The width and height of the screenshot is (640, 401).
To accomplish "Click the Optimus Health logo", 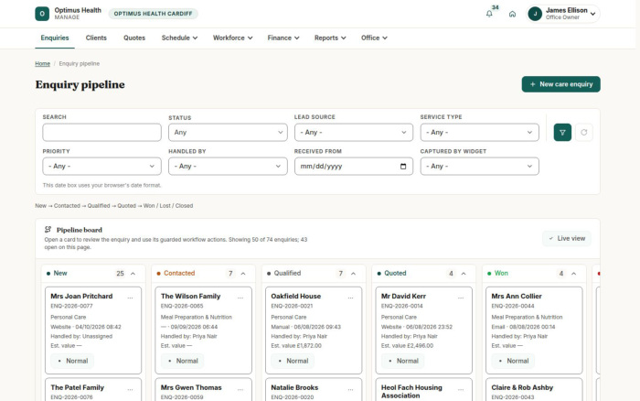I will tap(42, 14).
